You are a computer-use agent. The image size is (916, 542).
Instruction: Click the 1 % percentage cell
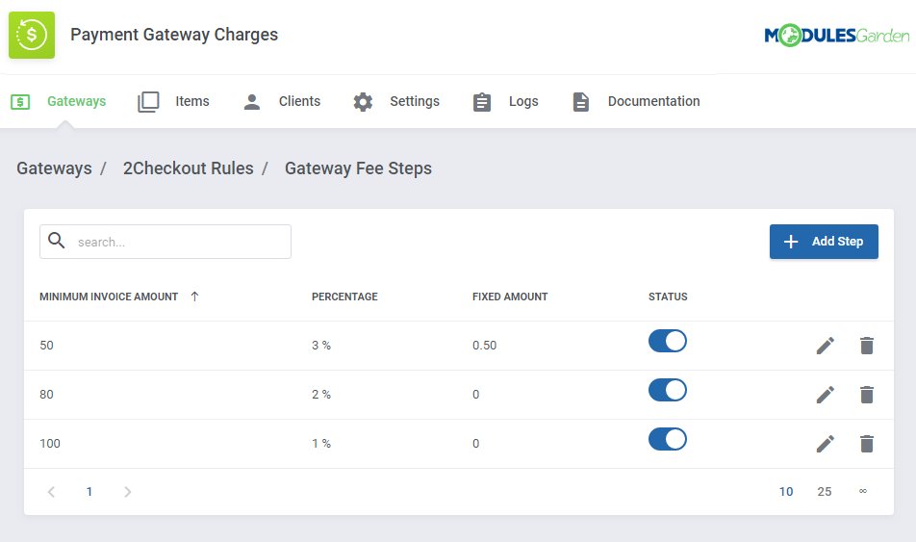click(321, 444)
